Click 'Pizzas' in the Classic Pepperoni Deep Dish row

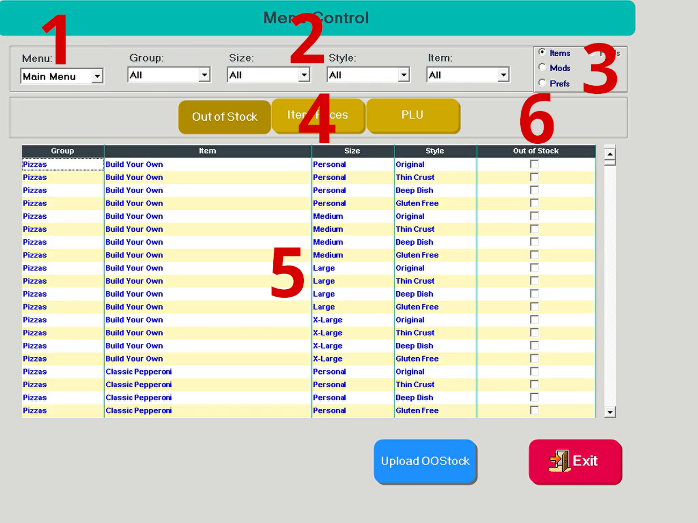click(35, 397)
